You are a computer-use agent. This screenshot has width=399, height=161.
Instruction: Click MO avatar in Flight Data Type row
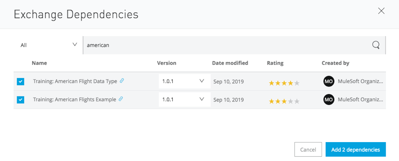click(329, 81)
